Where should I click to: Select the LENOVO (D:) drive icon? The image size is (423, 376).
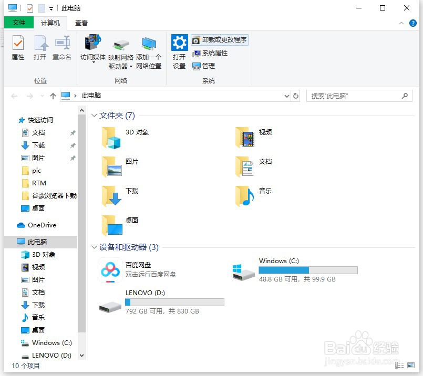coord(110,307)
